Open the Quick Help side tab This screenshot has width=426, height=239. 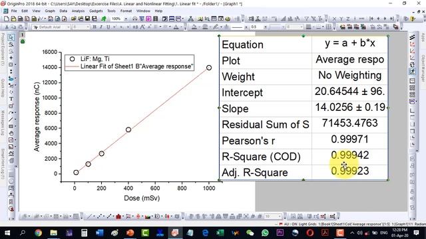point(3,88)
